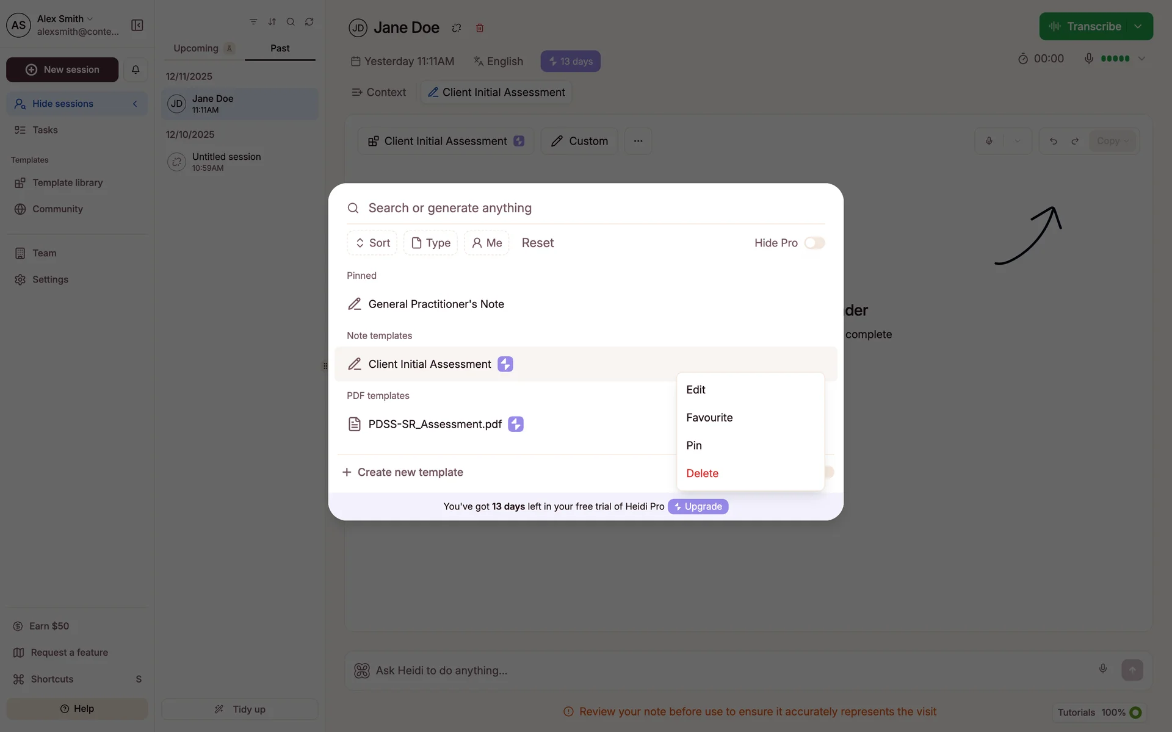Click the three-dots more options button
This screenshot has height=732, width=1172.
[x=638, y=141]
